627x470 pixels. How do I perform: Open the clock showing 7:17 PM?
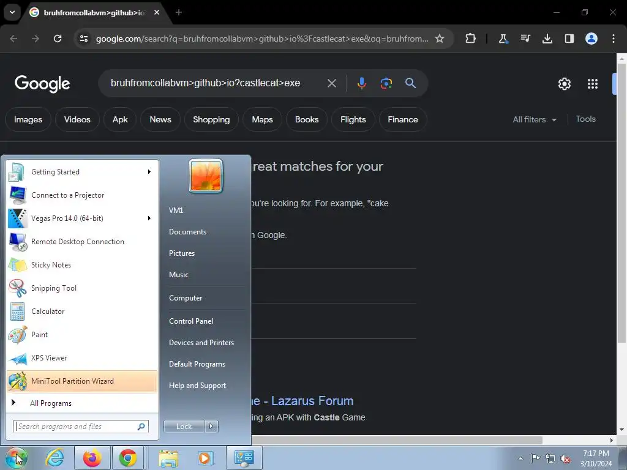pyautogui.click(x=596, y=458)
